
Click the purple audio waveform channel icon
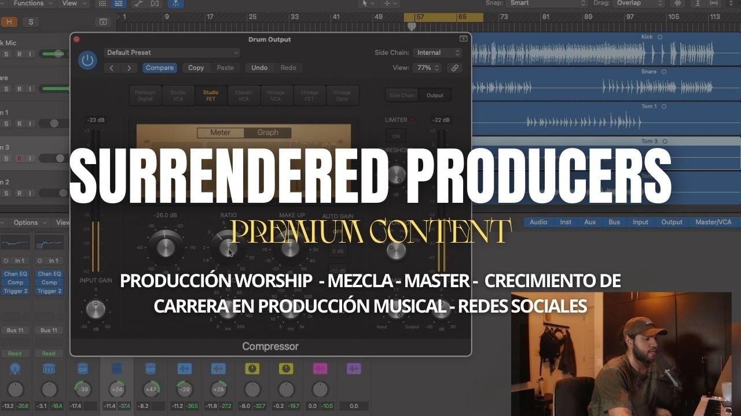tap(353, 368)
